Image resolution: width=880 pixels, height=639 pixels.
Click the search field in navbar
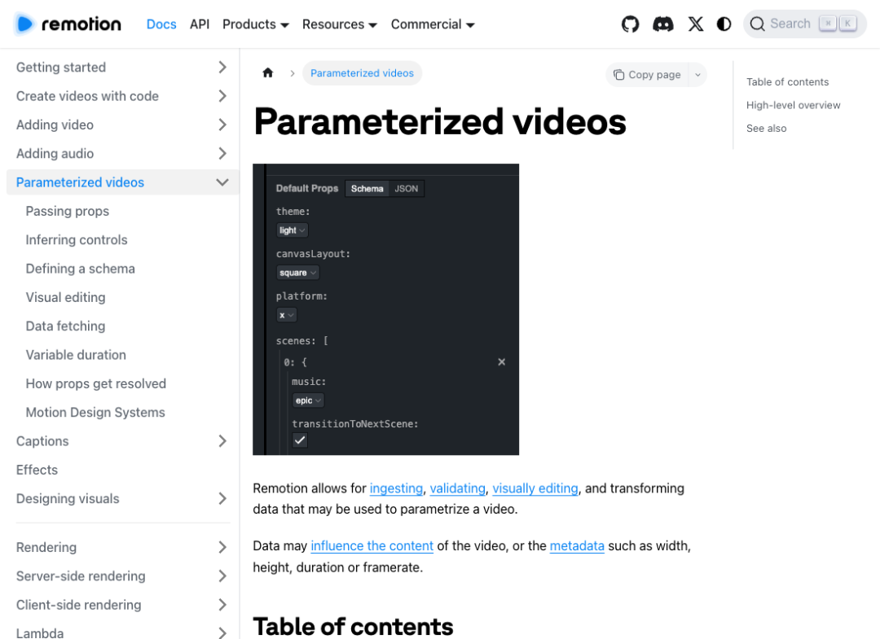click(x=805, y=24)
